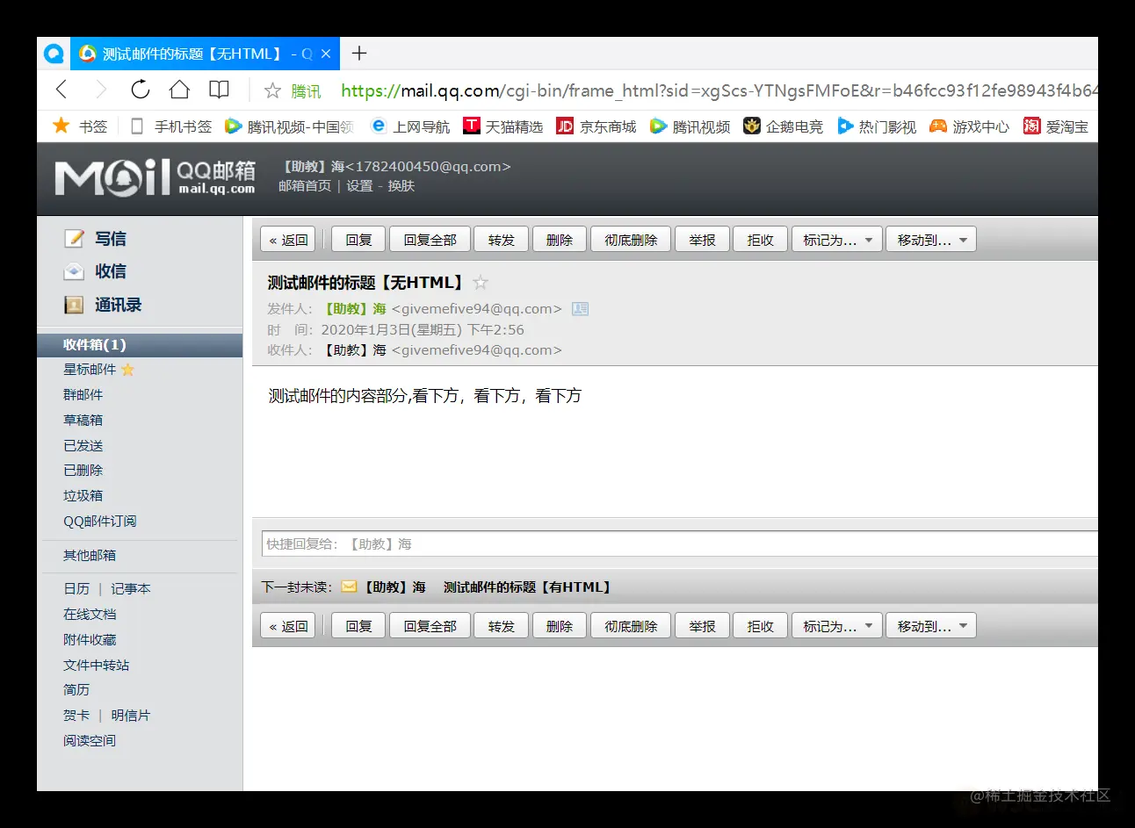
Task: Open 星标邮件 folder
Action: tap(90, 370)
